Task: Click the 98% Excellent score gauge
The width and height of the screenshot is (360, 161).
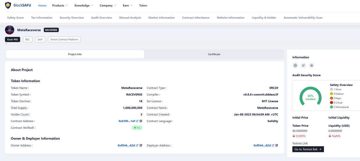Action: [310, 96]
